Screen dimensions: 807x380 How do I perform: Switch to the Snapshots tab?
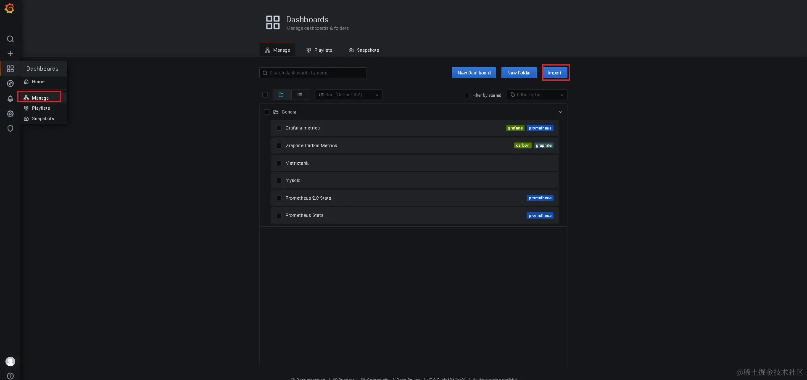(x=364, y=50)
